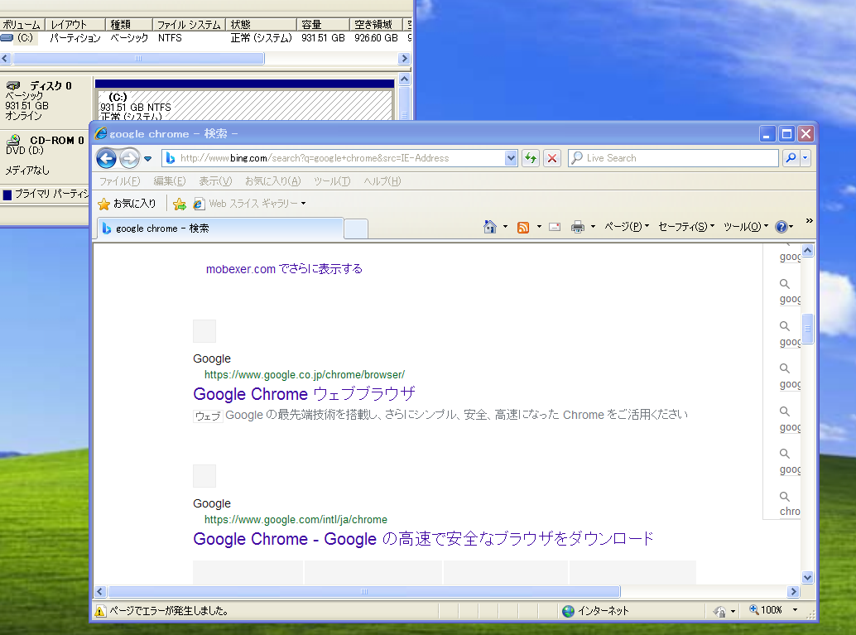Open the ページ(P) command menu

(x=626, y=227)
